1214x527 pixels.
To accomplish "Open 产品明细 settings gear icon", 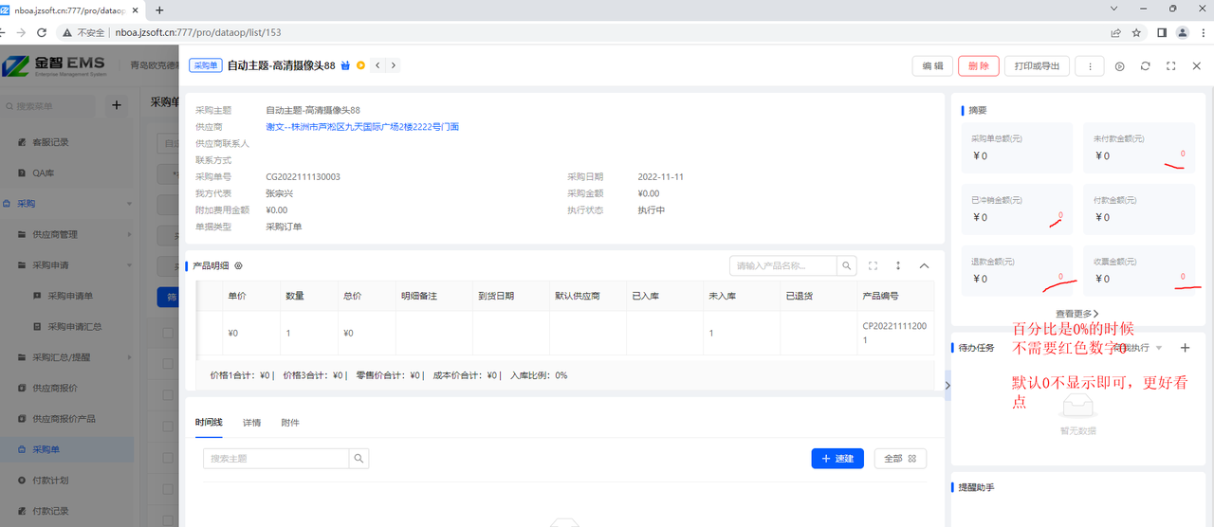I will click(239, 266).
